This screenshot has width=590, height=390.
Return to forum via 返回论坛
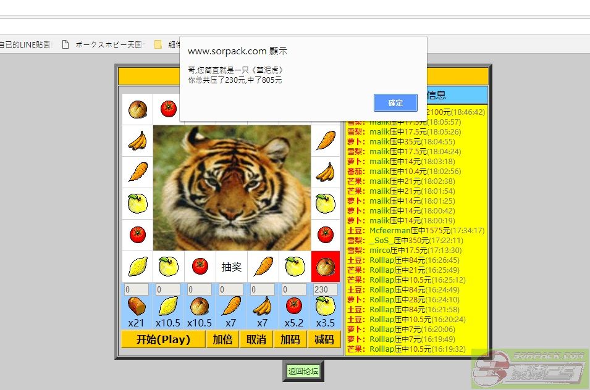click(303, 371)
